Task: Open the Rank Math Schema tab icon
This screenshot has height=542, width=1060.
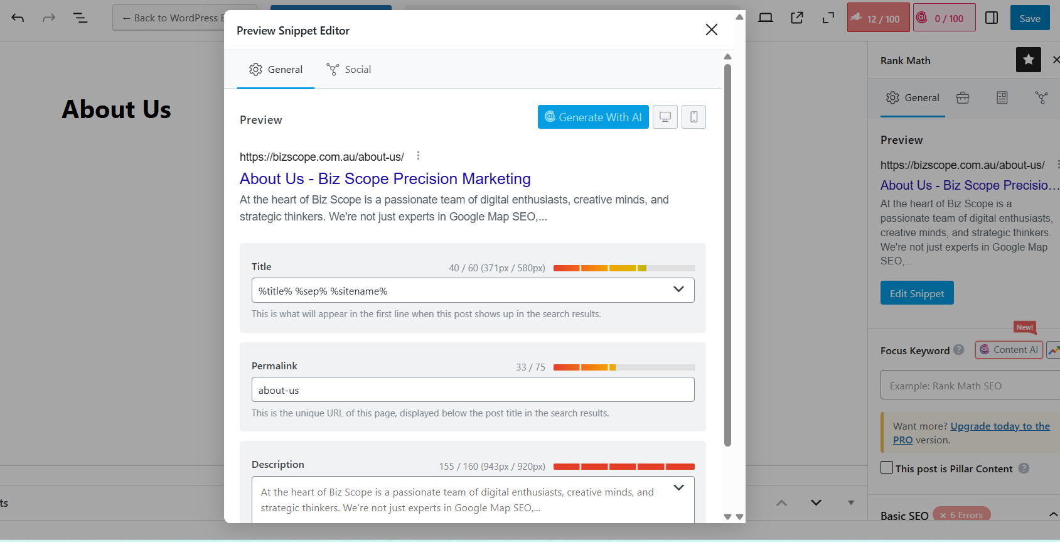Action: (x=1002, y=97)
